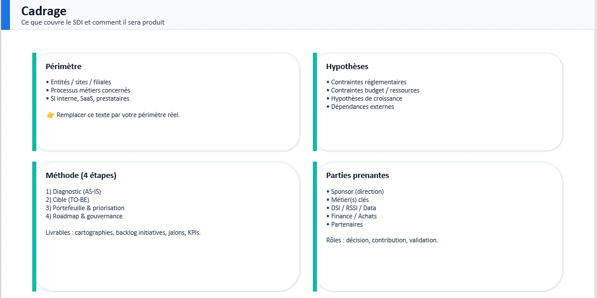Click the blue accent bar beside Cadrage

point(5,15)
